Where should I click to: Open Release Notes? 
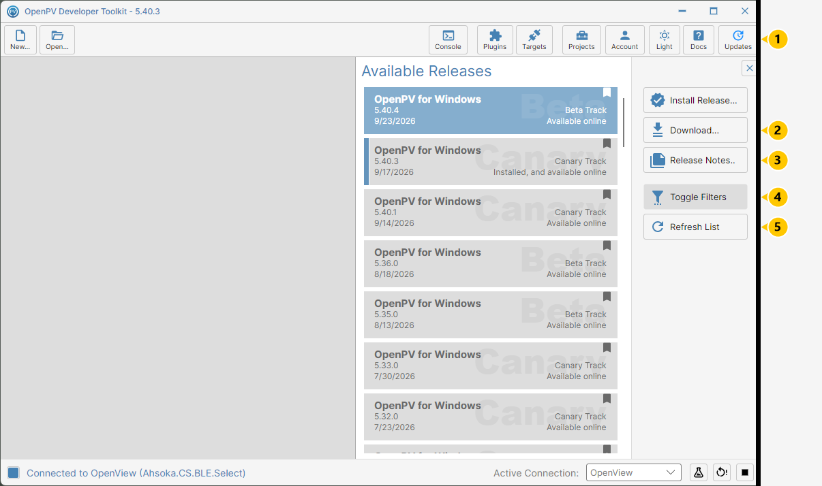695,160
